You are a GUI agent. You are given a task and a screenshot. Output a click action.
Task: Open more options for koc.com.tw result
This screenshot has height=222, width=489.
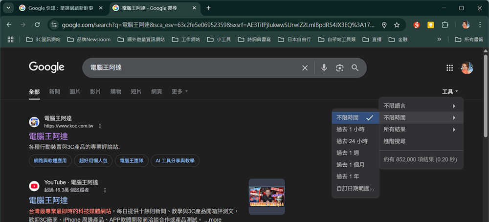[100, 126]
